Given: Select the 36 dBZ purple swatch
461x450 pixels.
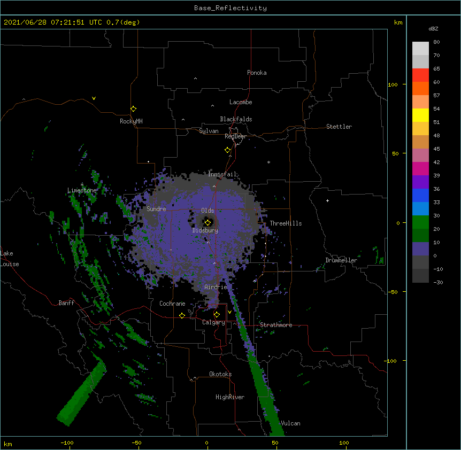Looking at the screenshot, I should pyautogui.click(x=420, y=182).
